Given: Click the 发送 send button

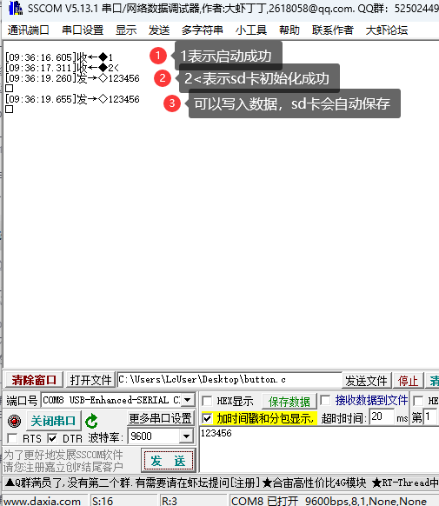Looking at the screenshot, I should [x=168, y=461].
